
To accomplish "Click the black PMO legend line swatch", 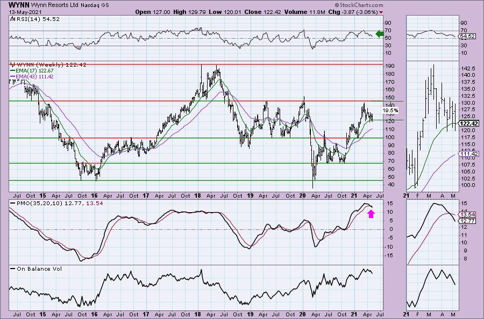I will [x=13, y=203].
